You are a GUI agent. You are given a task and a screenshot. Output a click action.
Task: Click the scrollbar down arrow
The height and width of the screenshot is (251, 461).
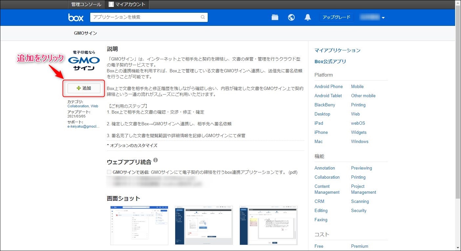(x=458, y=248)
